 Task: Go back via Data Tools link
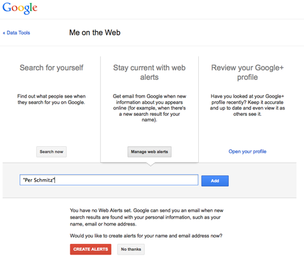(16, 33)
